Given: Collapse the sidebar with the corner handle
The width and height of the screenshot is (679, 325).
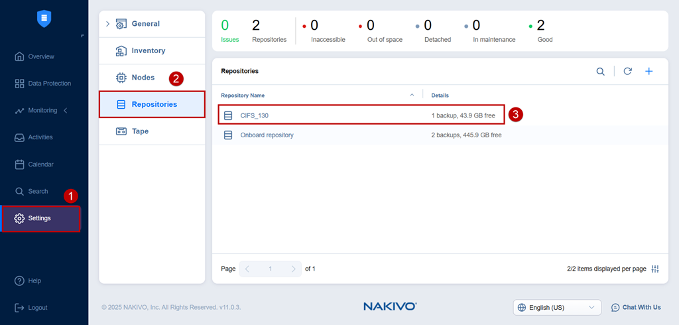Looking at the screenshot, I should click(x=82, y=36).
